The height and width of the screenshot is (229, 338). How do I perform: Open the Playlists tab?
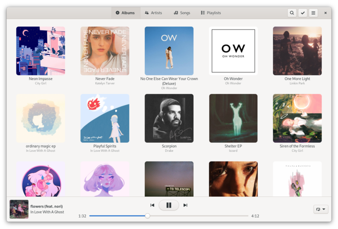coord(211,13)
